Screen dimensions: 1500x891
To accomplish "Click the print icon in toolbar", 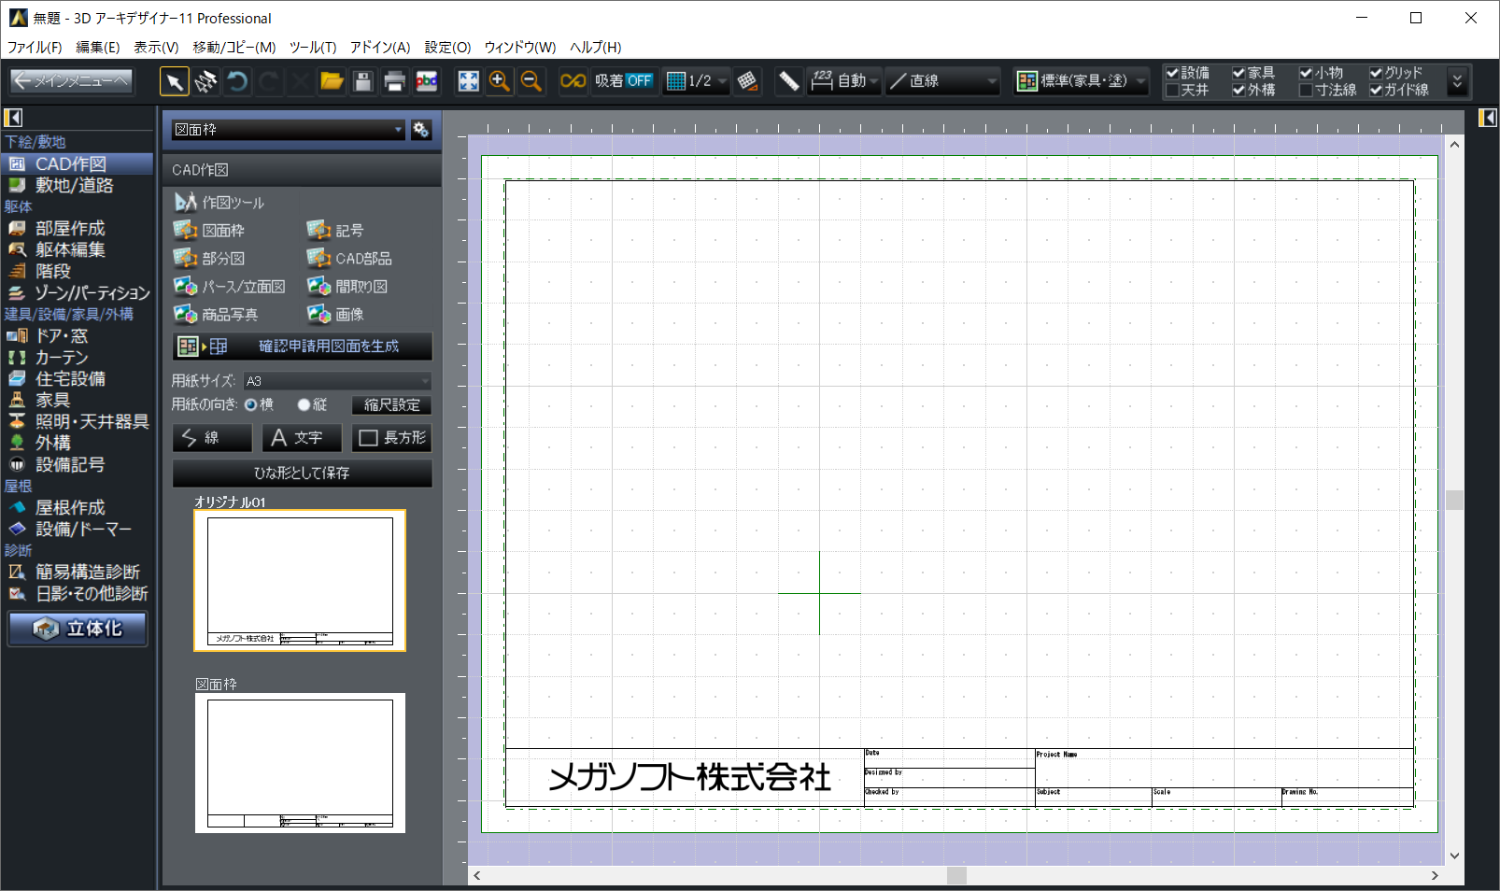I will 395,82.
